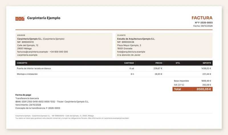Viewport: 228px width, 135px height.
Task: Click the 'Forma de pago' heading
Action: pyautogui.click(x=23, y=95)
